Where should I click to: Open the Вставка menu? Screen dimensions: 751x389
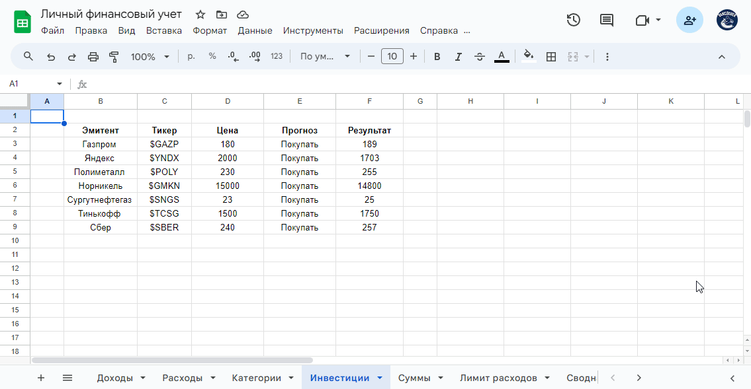click(x=164, y=30)
